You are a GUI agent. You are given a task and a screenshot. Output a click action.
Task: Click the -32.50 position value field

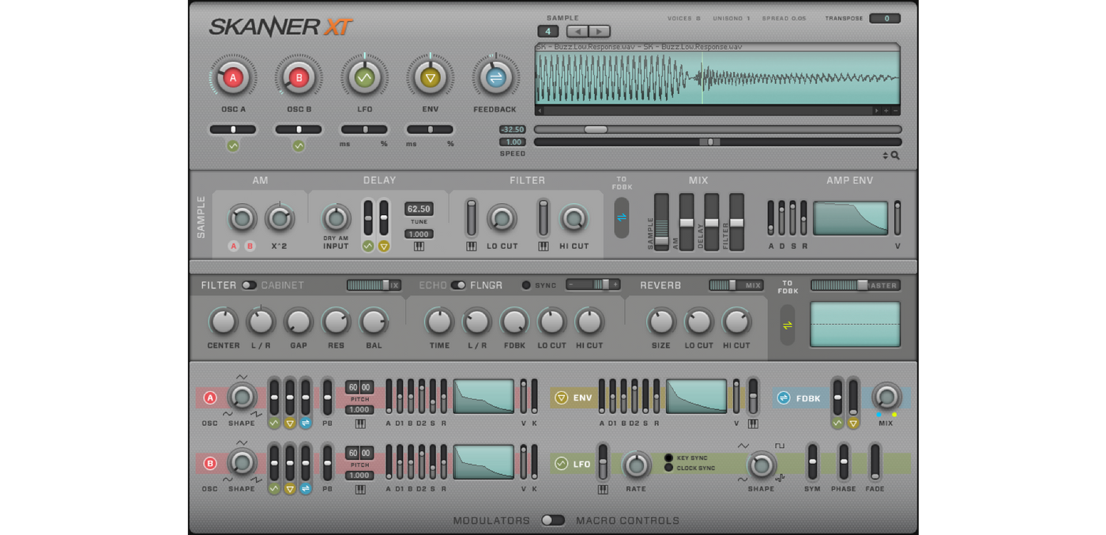pyautogui.click(x=513, y=130)
